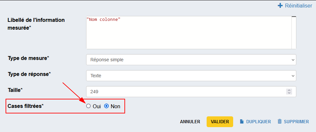316x132 pixels.
Task: Click the plus icon beside Réinitialiser
Action: 280,6
